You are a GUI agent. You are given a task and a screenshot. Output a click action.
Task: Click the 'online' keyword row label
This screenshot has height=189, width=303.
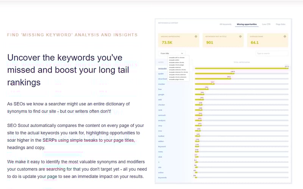[161, 172]
